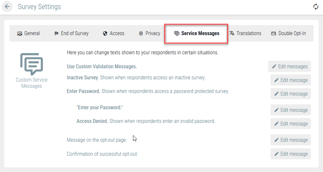Click the chat icon on Service Messages tab

pos(177,33)
